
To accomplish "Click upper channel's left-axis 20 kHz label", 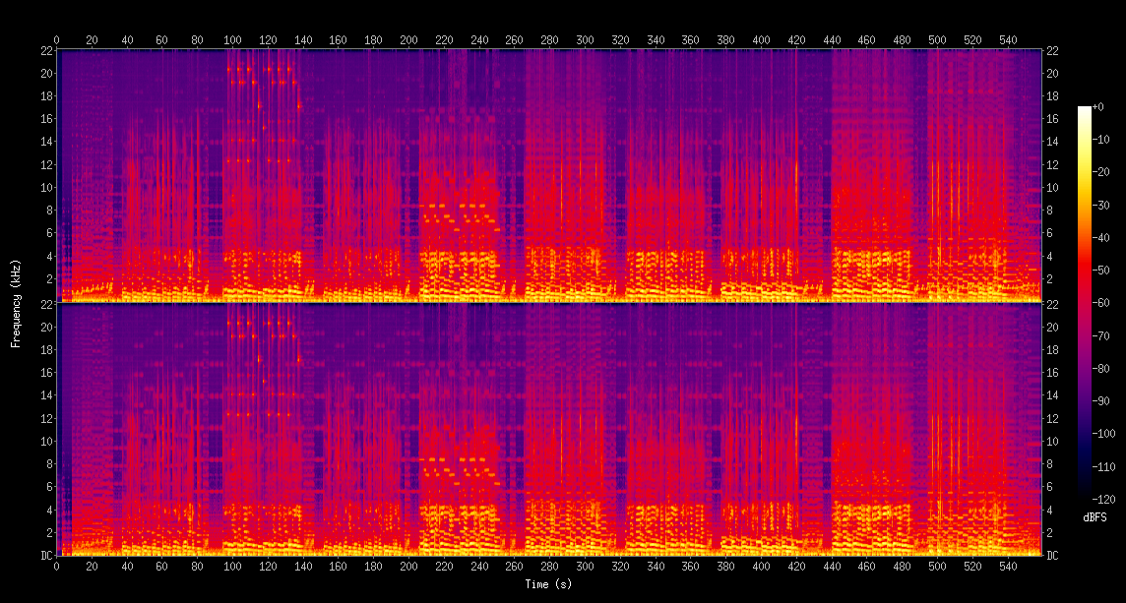I will click(x=47, y=73).
